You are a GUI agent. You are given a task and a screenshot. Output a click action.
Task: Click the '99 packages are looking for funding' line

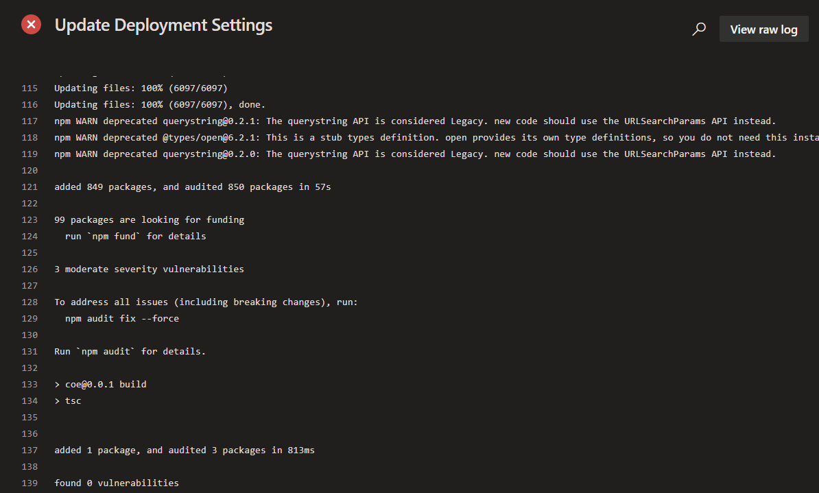coord(150,219)
